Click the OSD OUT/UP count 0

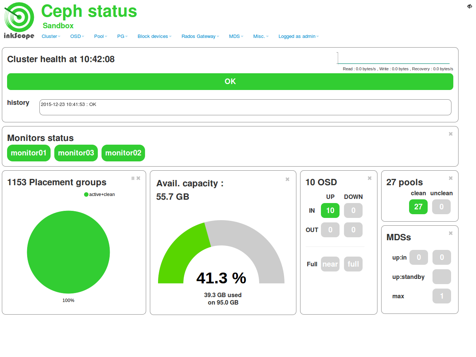point(330,230)
